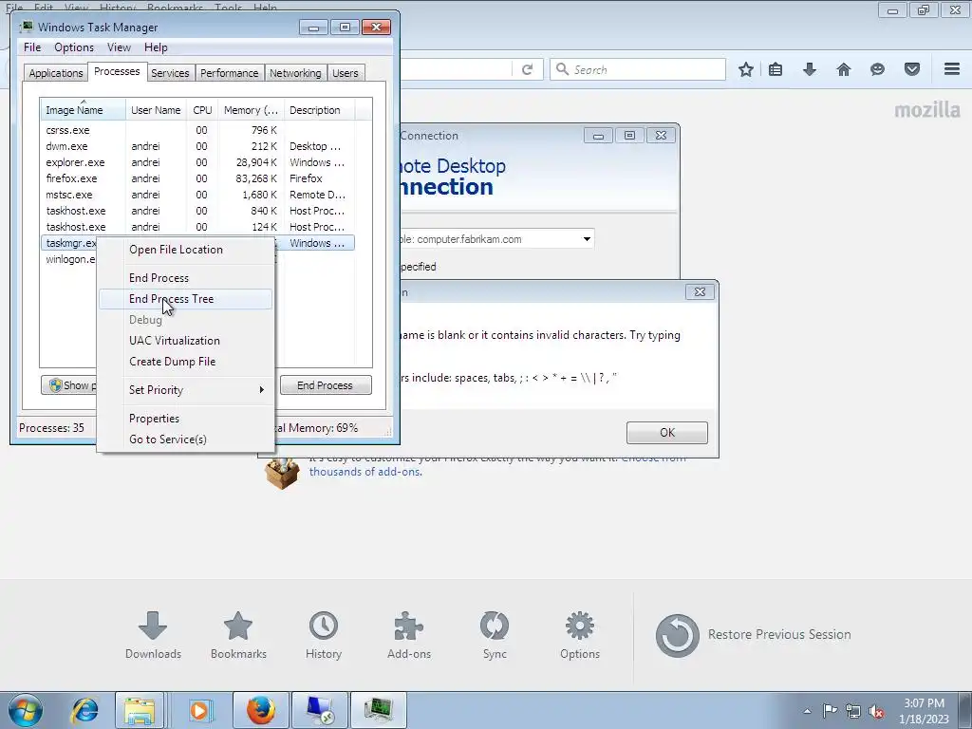This screenshot has width=972, height=729.
Task: Click the Firefox Search field
Action: point(637,69)
